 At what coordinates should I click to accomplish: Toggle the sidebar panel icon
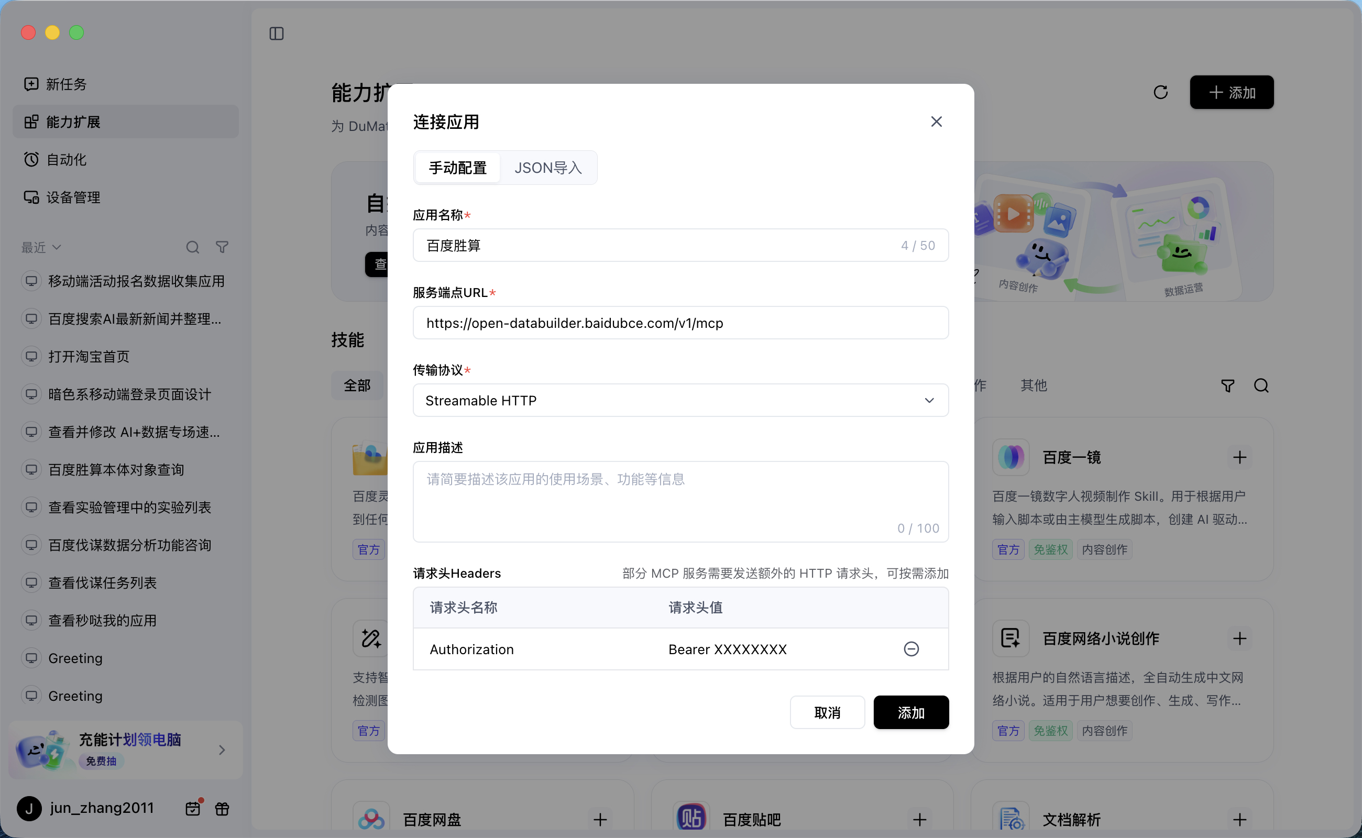(277, 34)
